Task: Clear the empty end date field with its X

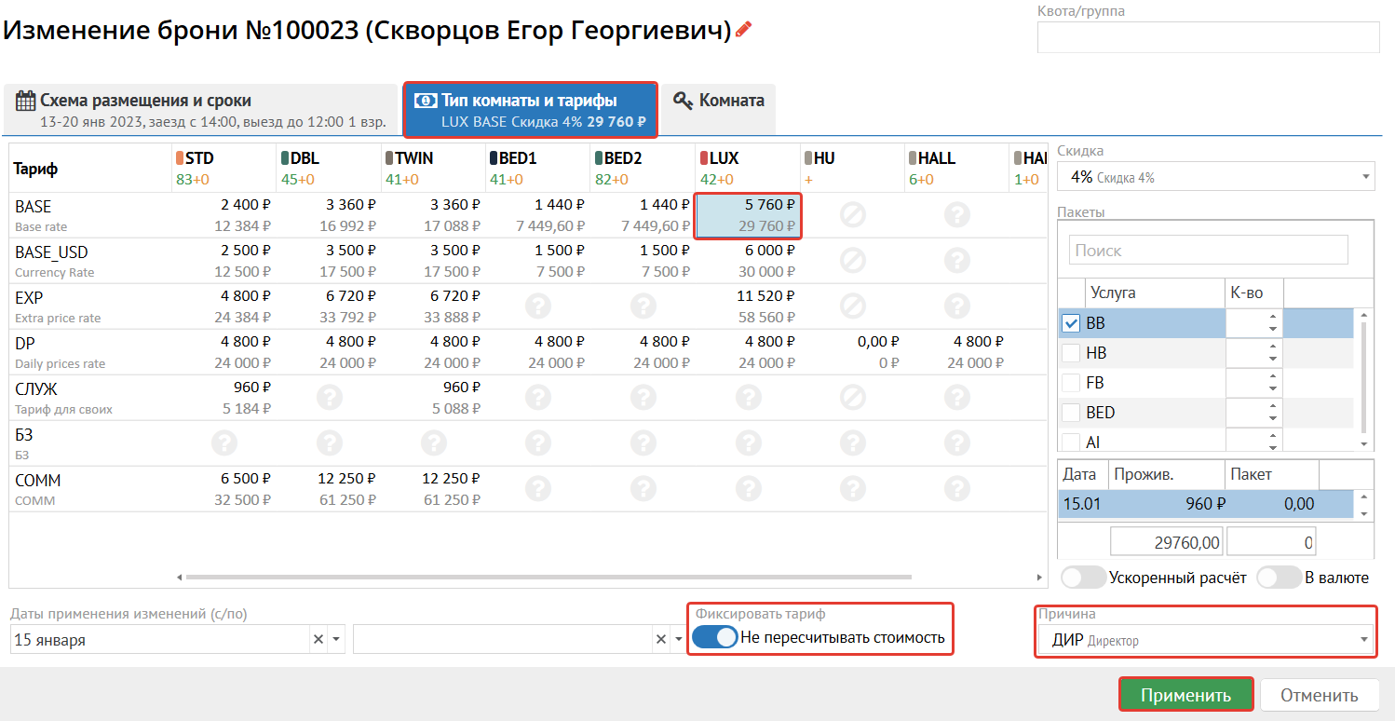Action: point(661,639)
